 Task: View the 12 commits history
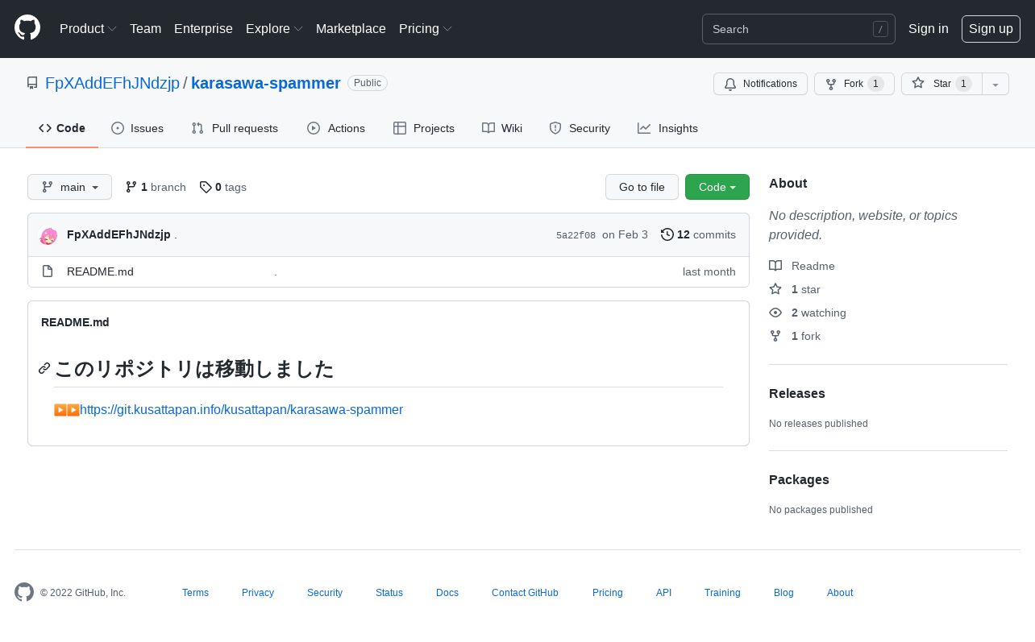(698, 235)
